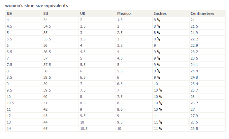Click the 27.9 centimeters cell
229x139 pixels.
tap(194, 116)
